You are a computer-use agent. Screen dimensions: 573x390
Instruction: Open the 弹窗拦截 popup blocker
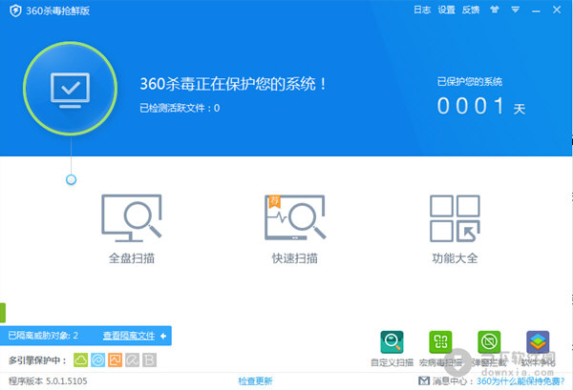489,348
